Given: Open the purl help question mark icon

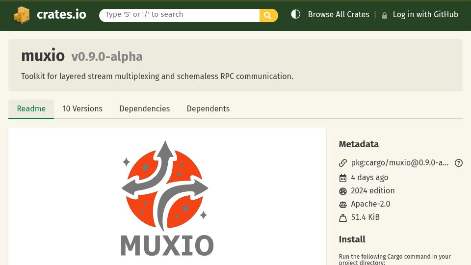Looking at the screenshot, I should tap(458, 163).
